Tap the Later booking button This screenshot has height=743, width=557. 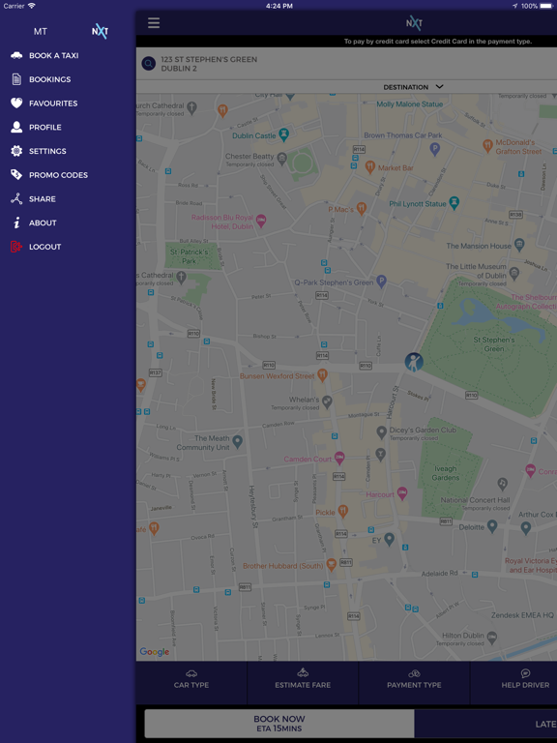[486, 724]
